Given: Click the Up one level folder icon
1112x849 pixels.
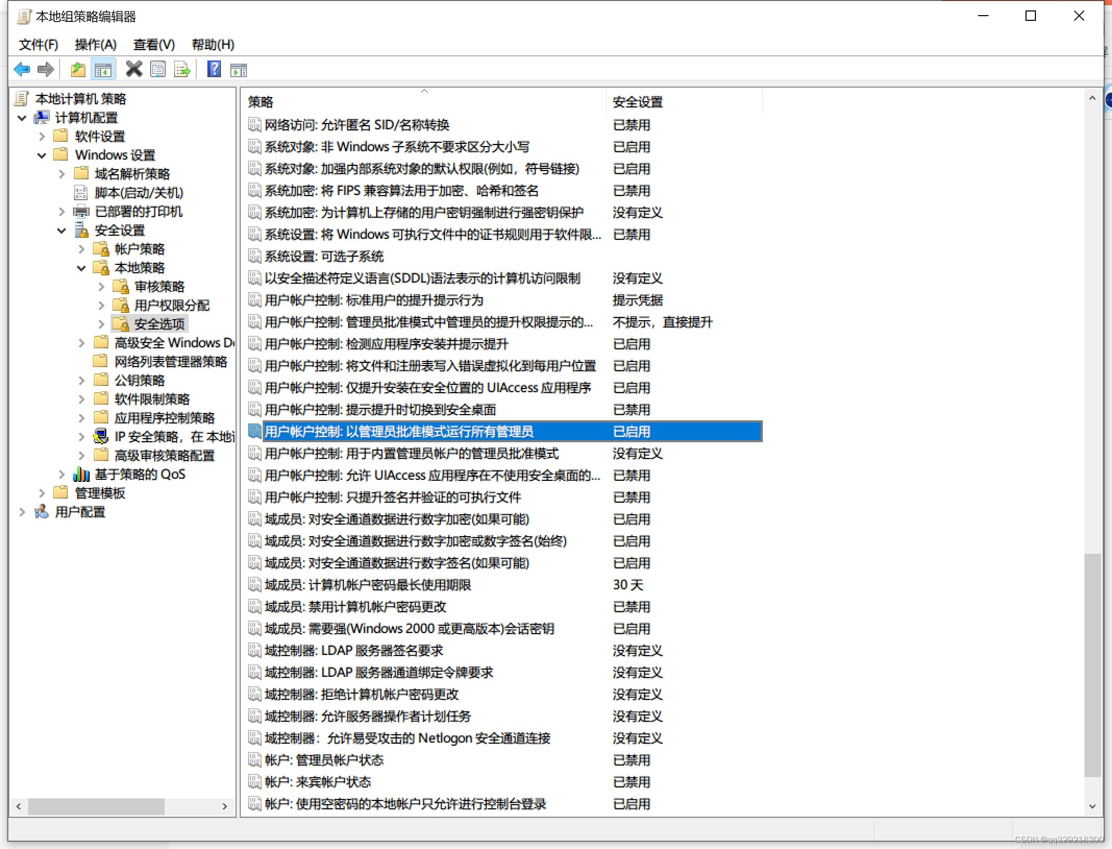Looking at the screenshot, I should point(78,69).
